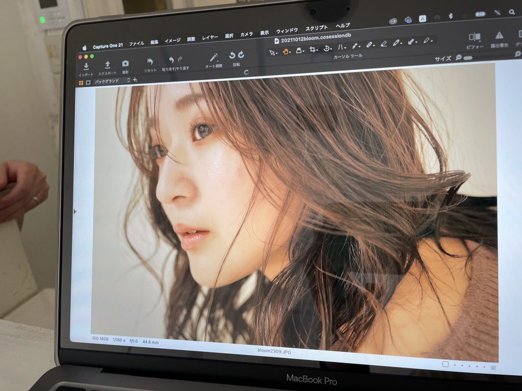This screenshot has height=391, width=522.
Task: Open the ファイル (File) menu
Action: (136, 44)
